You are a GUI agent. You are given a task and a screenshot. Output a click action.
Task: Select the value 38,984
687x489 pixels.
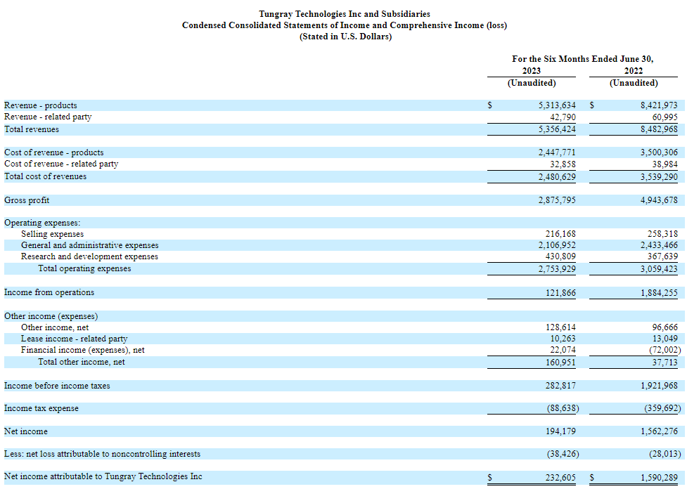[664, 164]
